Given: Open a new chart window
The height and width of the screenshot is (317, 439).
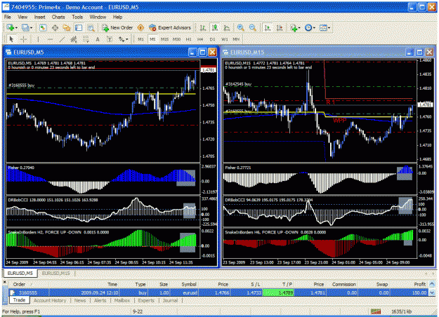Looking at the screenshot, I should click(x=11, y=27).
